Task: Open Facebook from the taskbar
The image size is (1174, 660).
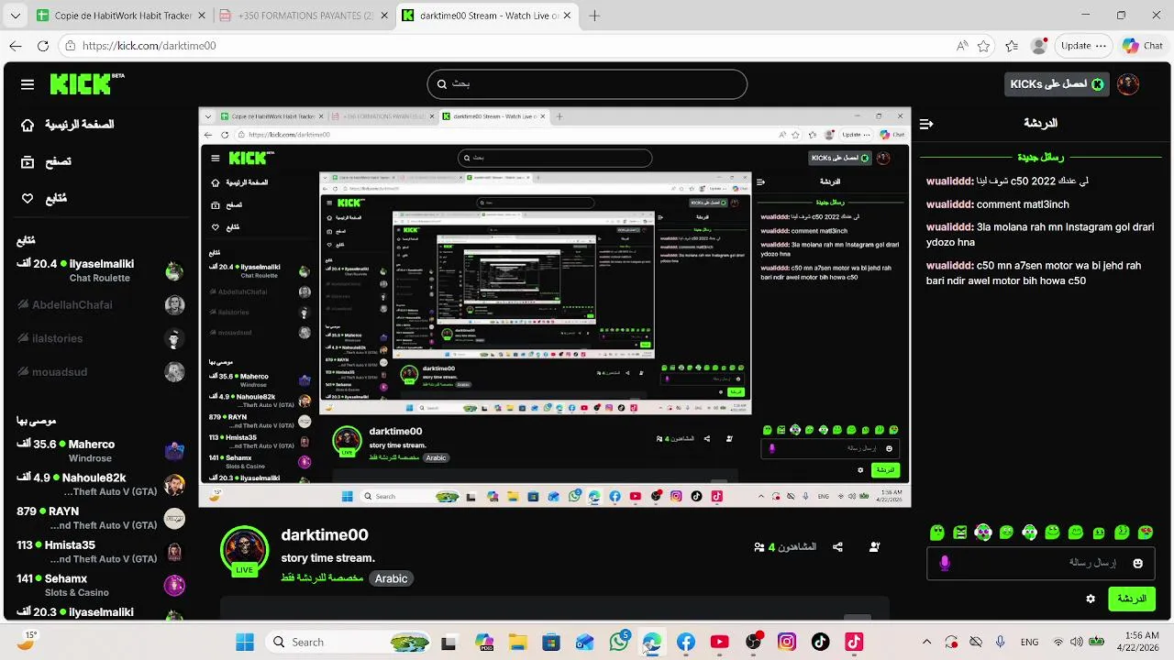Action: [686, 643]
